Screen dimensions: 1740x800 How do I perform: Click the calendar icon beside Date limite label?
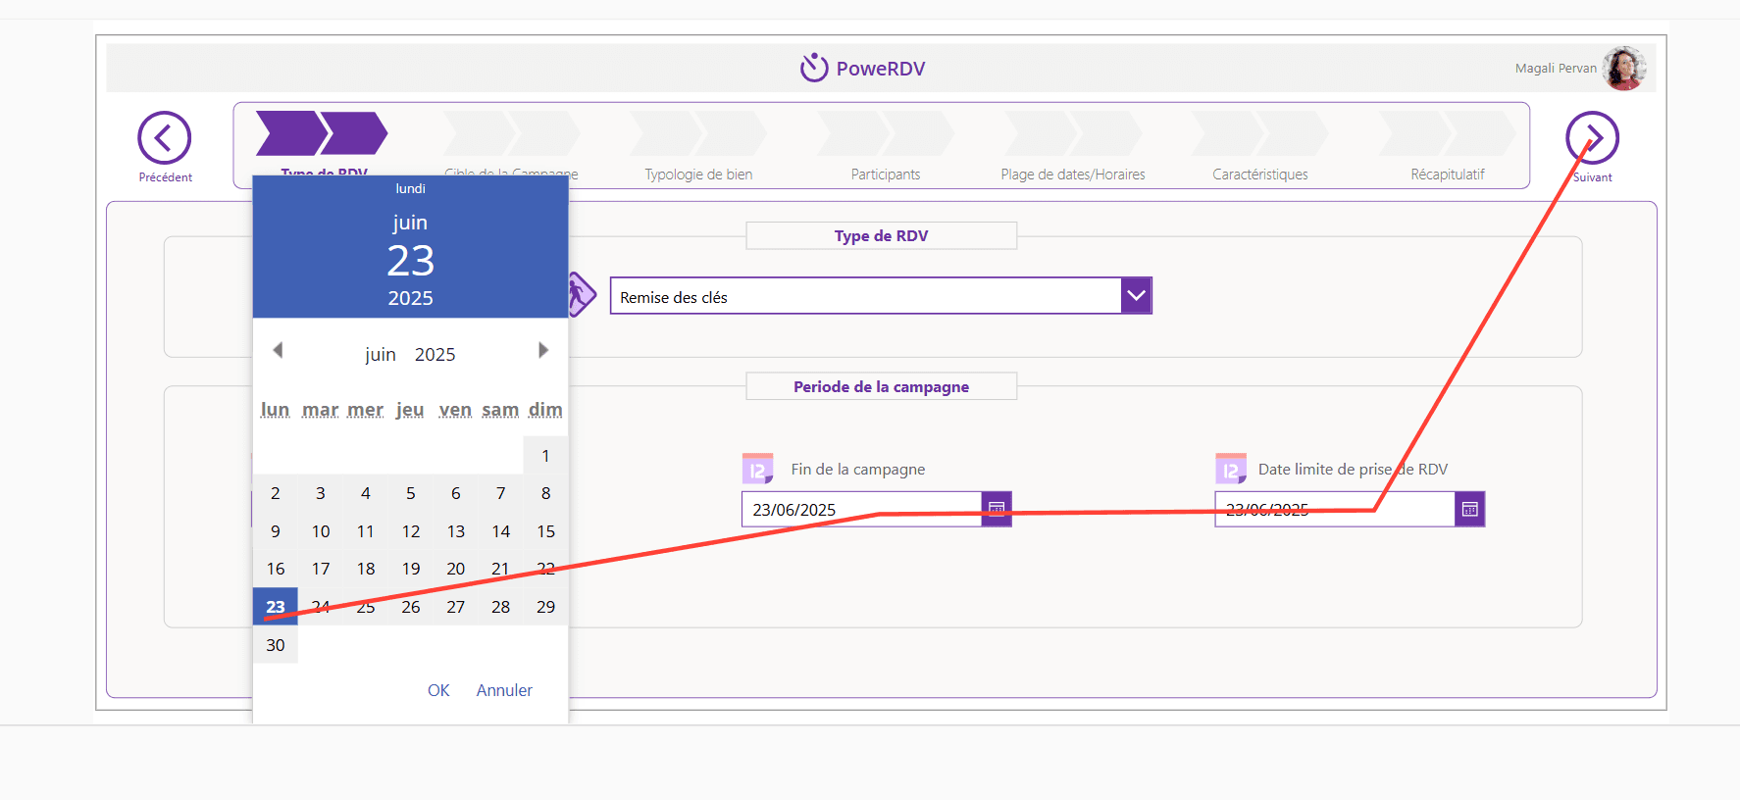coord(1231,468)
